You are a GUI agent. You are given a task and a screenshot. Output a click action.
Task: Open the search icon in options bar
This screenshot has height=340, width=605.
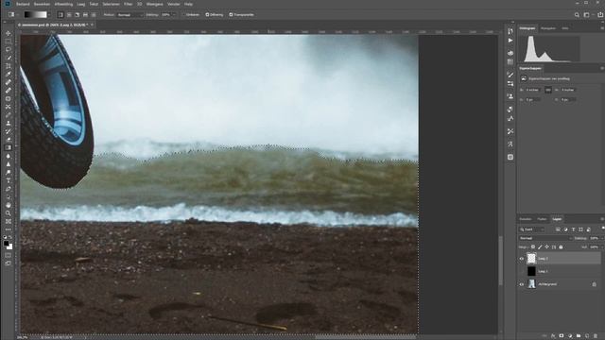click(577, 15)
